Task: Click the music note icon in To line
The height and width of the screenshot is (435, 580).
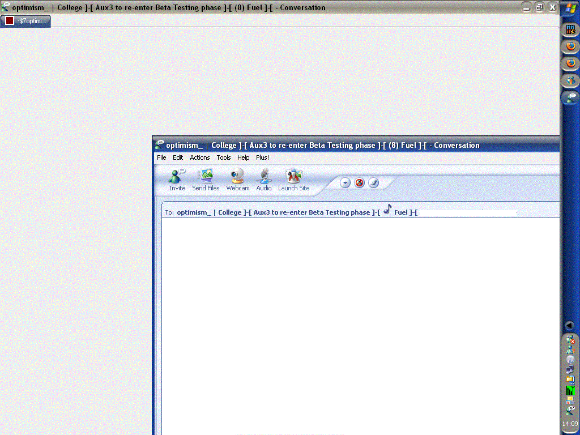Action: pyautogui.click(x=387, y=209)
